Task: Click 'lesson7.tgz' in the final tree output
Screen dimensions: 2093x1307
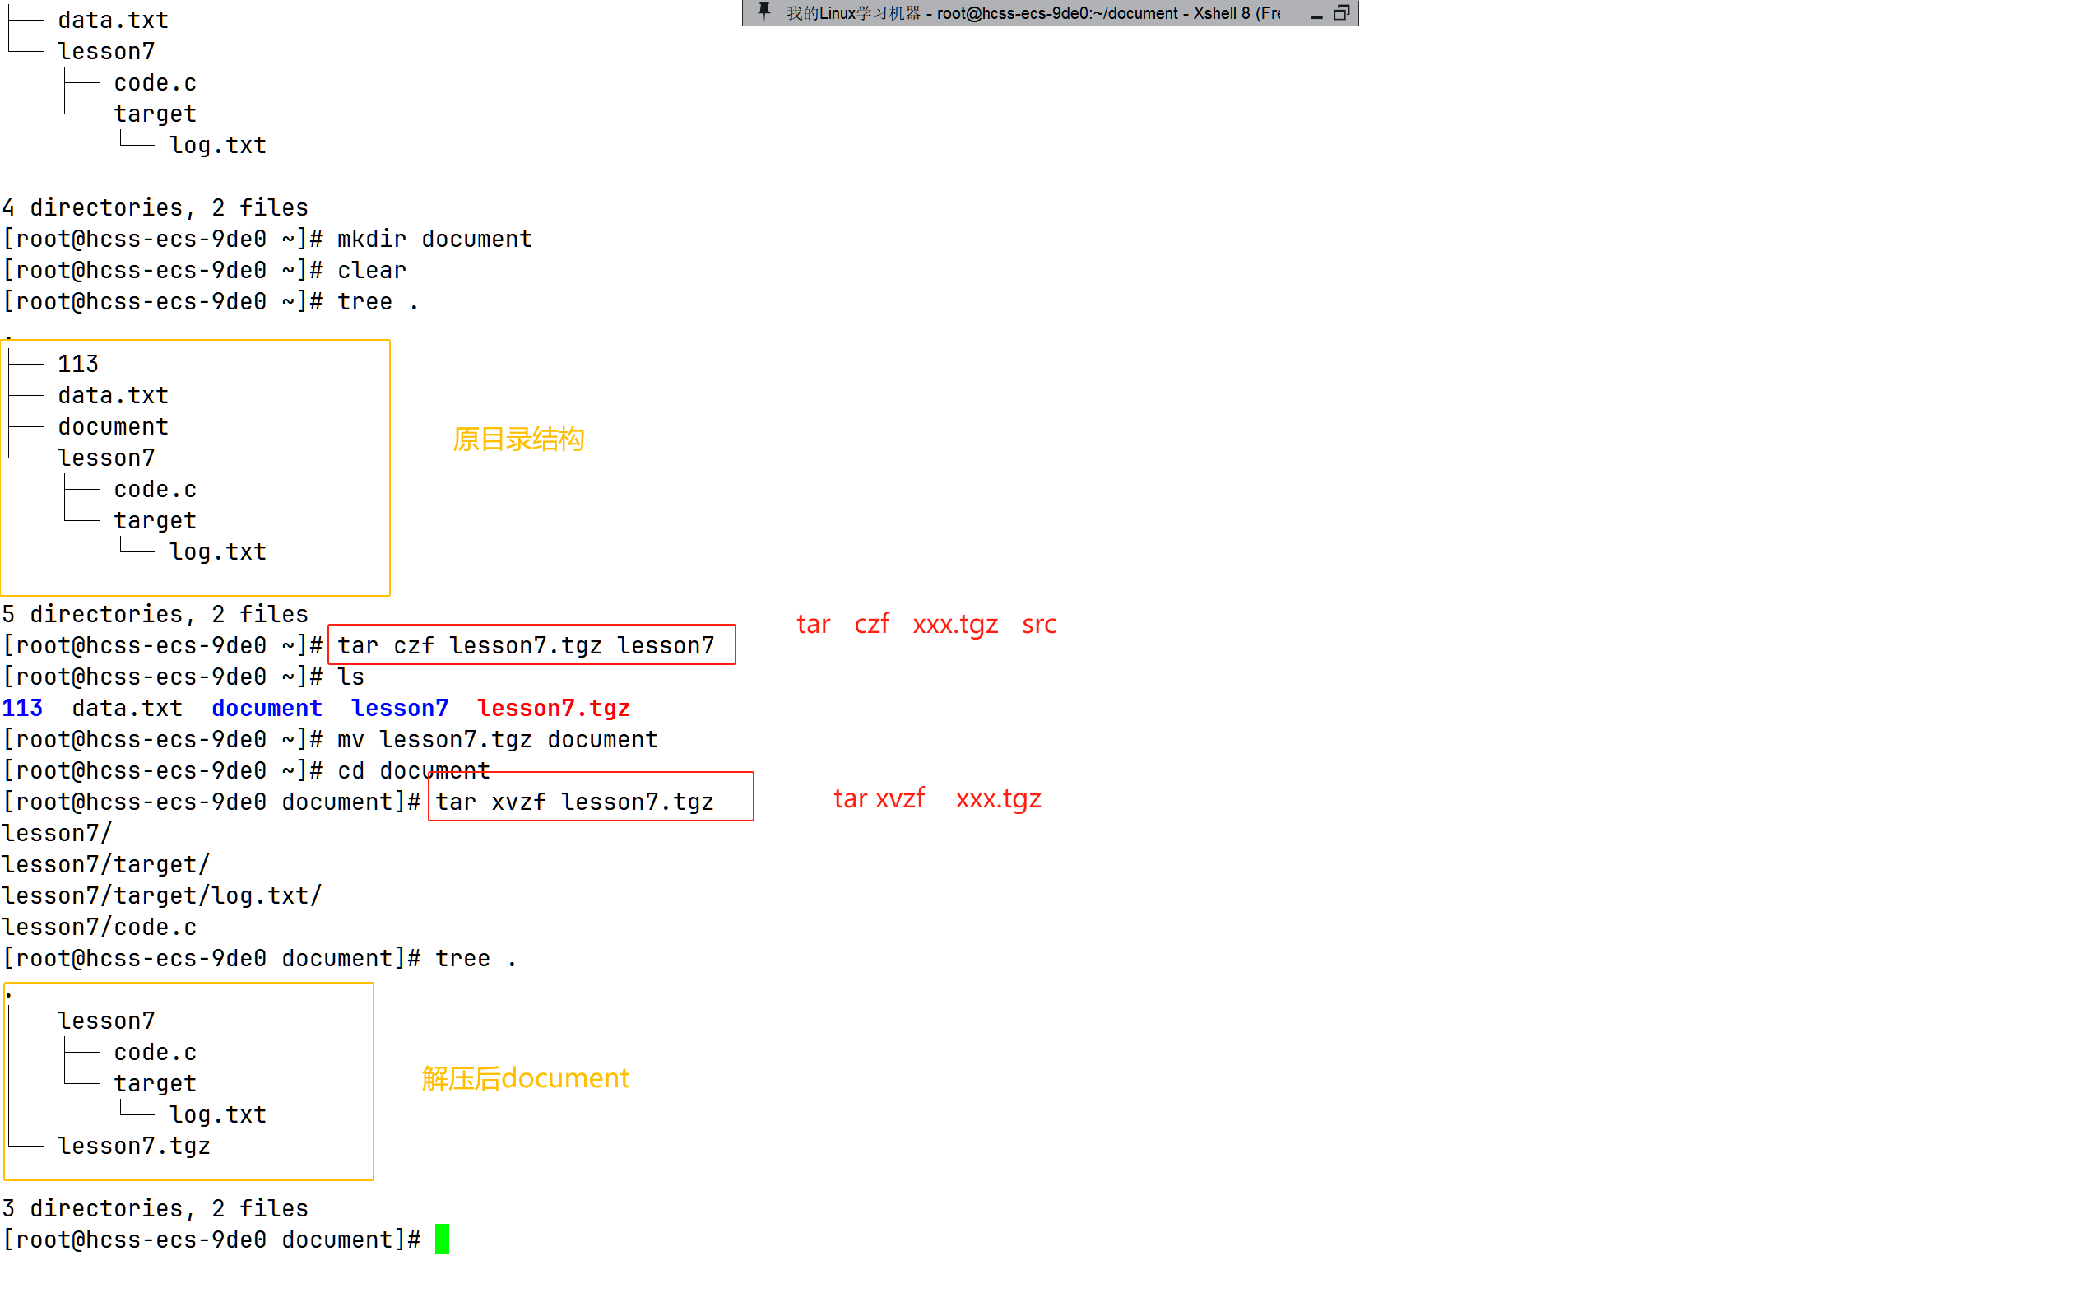Action: click(134, 1147)
